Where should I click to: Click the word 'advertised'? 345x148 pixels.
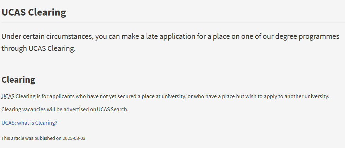[77, 109]
